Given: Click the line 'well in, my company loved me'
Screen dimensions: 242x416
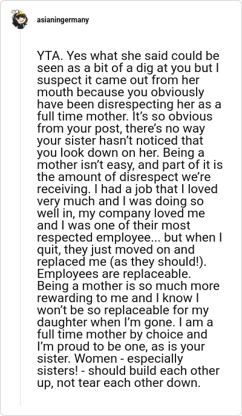Looking at the screenshot, I should 121,214.
